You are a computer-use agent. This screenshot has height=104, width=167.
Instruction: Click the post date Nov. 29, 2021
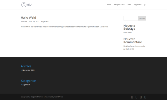click(34, 21)
